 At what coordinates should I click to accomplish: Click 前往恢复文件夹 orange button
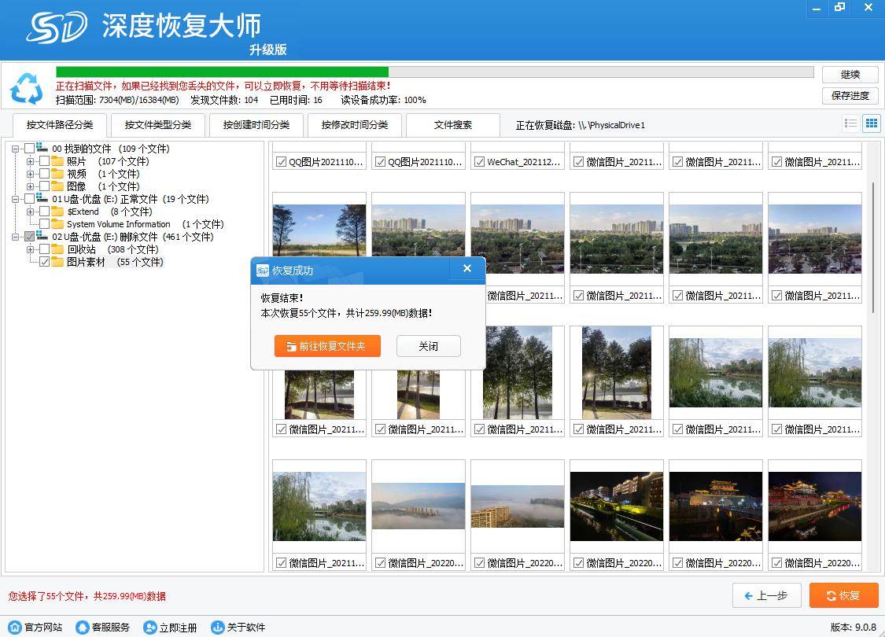click(x=327, y=346)
